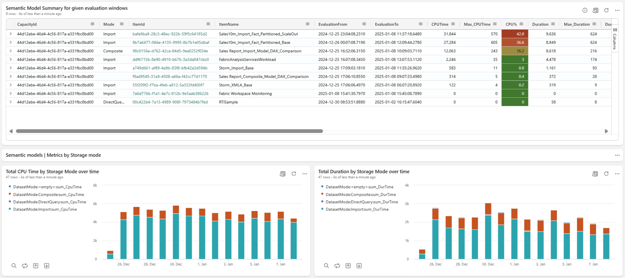Viewport: 625px width, 278px height.
Task: Hide the DatasetMode:DirectQuery:sum_CpuTime legend series
Action: tap(49, 202)
